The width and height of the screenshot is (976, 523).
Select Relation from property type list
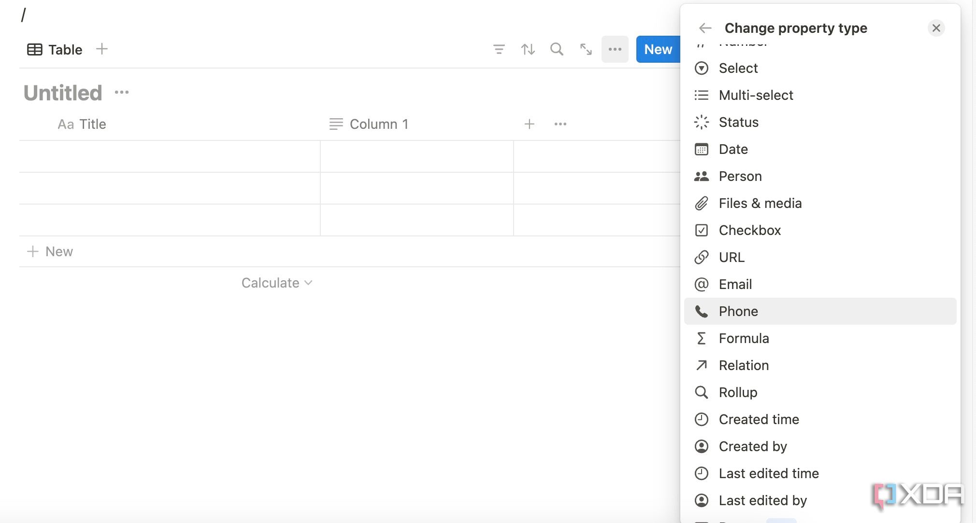744,364
